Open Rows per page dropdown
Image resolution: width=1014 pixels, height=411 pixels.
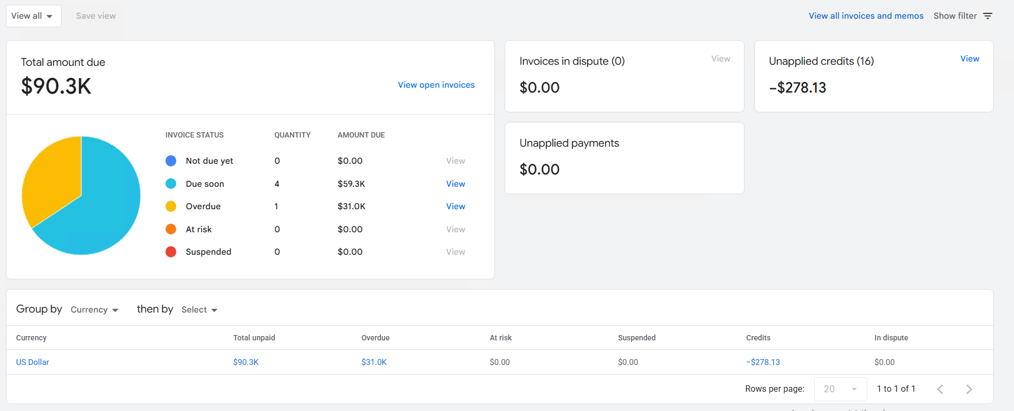(840, 389)
